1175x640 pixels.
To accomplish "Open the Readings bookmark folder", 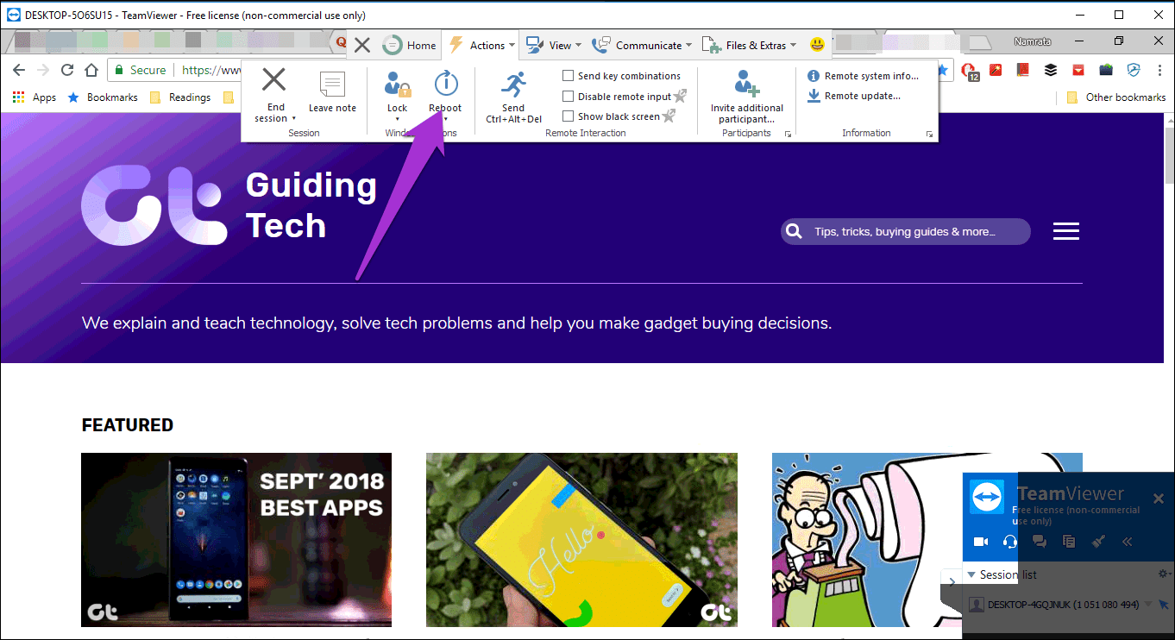I will (x=180, y=97).
